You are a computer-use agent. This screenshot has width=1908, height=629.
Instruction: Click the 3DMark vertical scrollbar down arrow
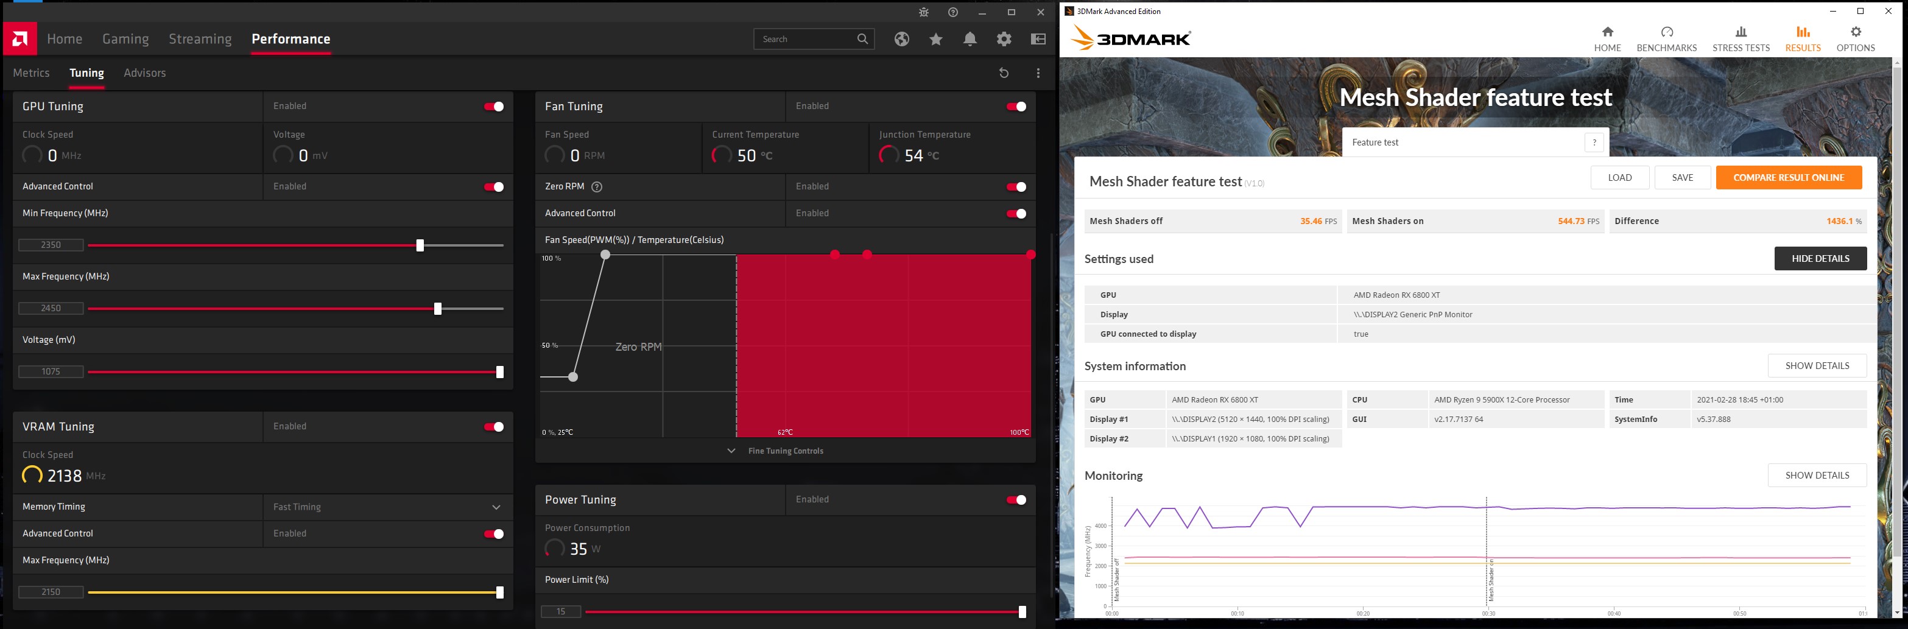tap(1897, 613)
